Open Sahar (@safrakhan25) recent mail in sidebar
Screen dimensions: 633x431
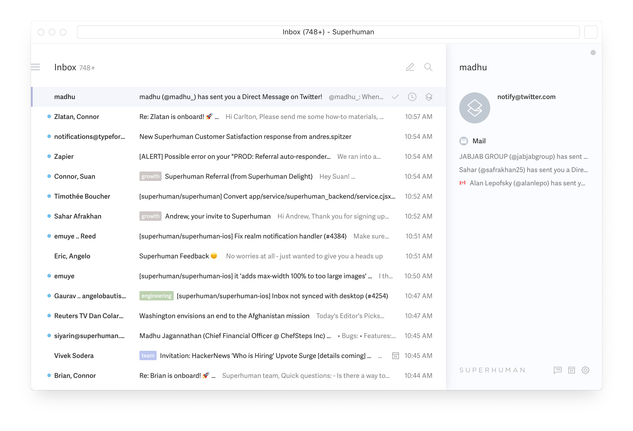coord(523,170)
